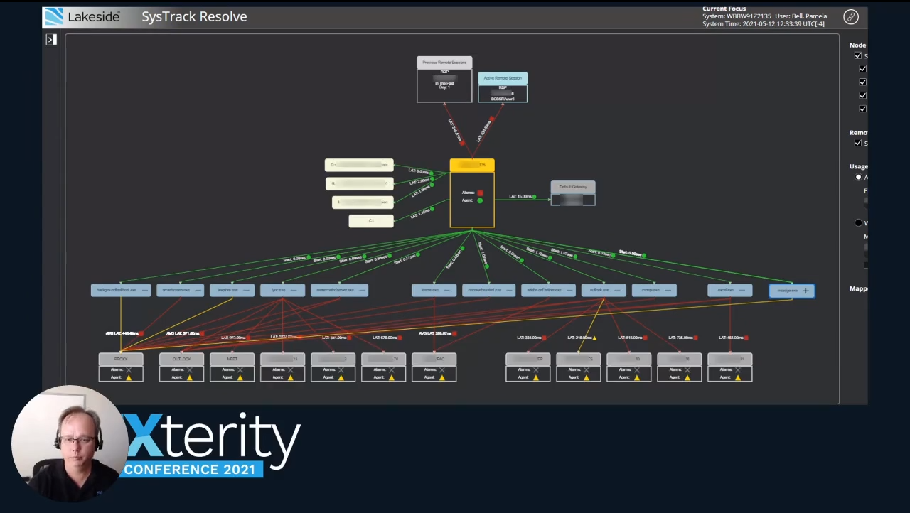Expand the collapsed left sidebar panel
Image resolution: width=910 pixels, height=513 pixels.
coord(50,40)
